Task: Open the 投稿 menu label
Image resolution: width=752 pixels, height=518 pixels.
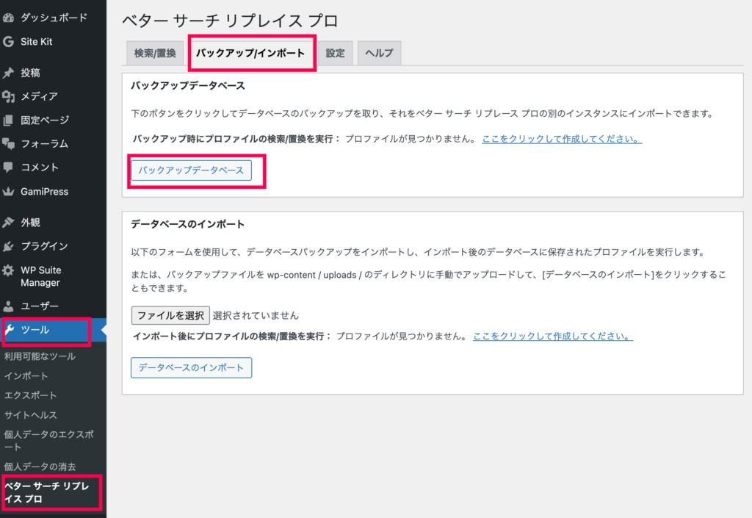Action: click(30, 73)
